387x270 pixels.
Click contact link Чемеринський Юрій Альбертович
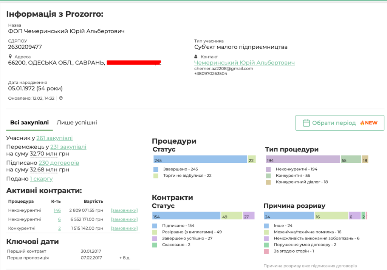pyautogui.click(x=244, y=63)
